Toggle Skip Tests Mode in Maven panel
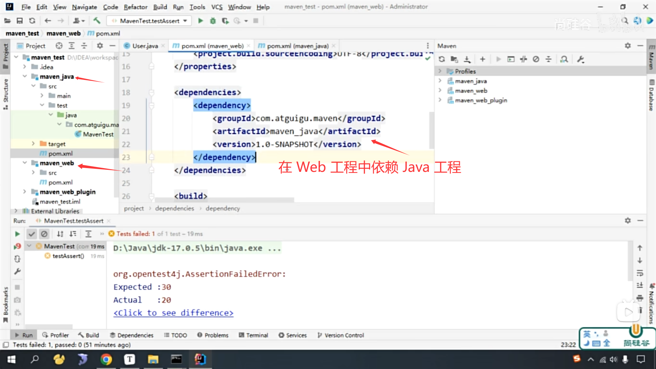The height and width of the screenshot is (369, 656). [x=536, y=59]
